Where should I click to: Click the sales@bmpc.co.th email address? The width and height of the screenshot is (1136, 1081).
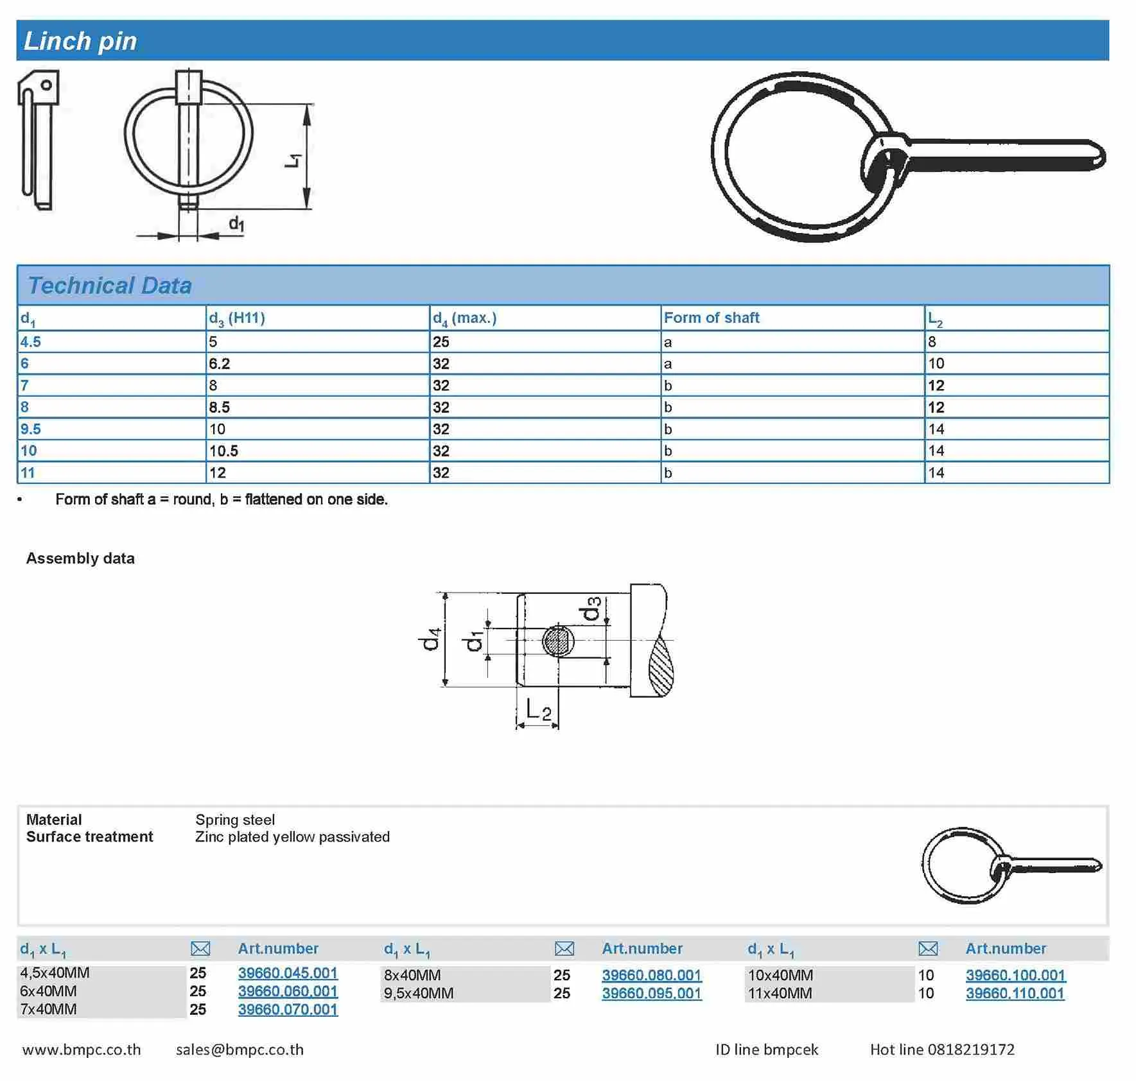[x=240, y=1050]
